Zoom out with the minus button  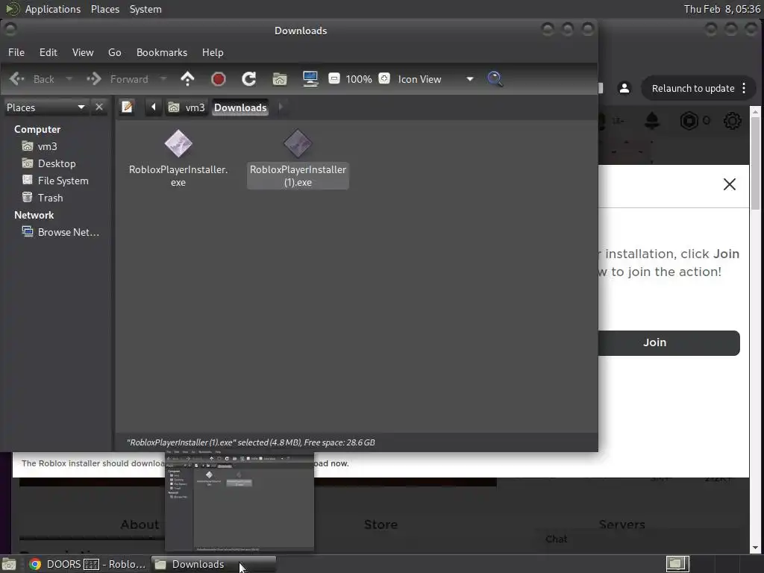pyautogui.click(x=334, y=78)
